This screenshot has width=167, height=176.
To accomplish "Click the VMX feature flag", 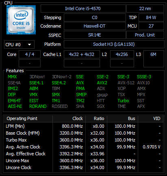I will (x=33, y=94).
